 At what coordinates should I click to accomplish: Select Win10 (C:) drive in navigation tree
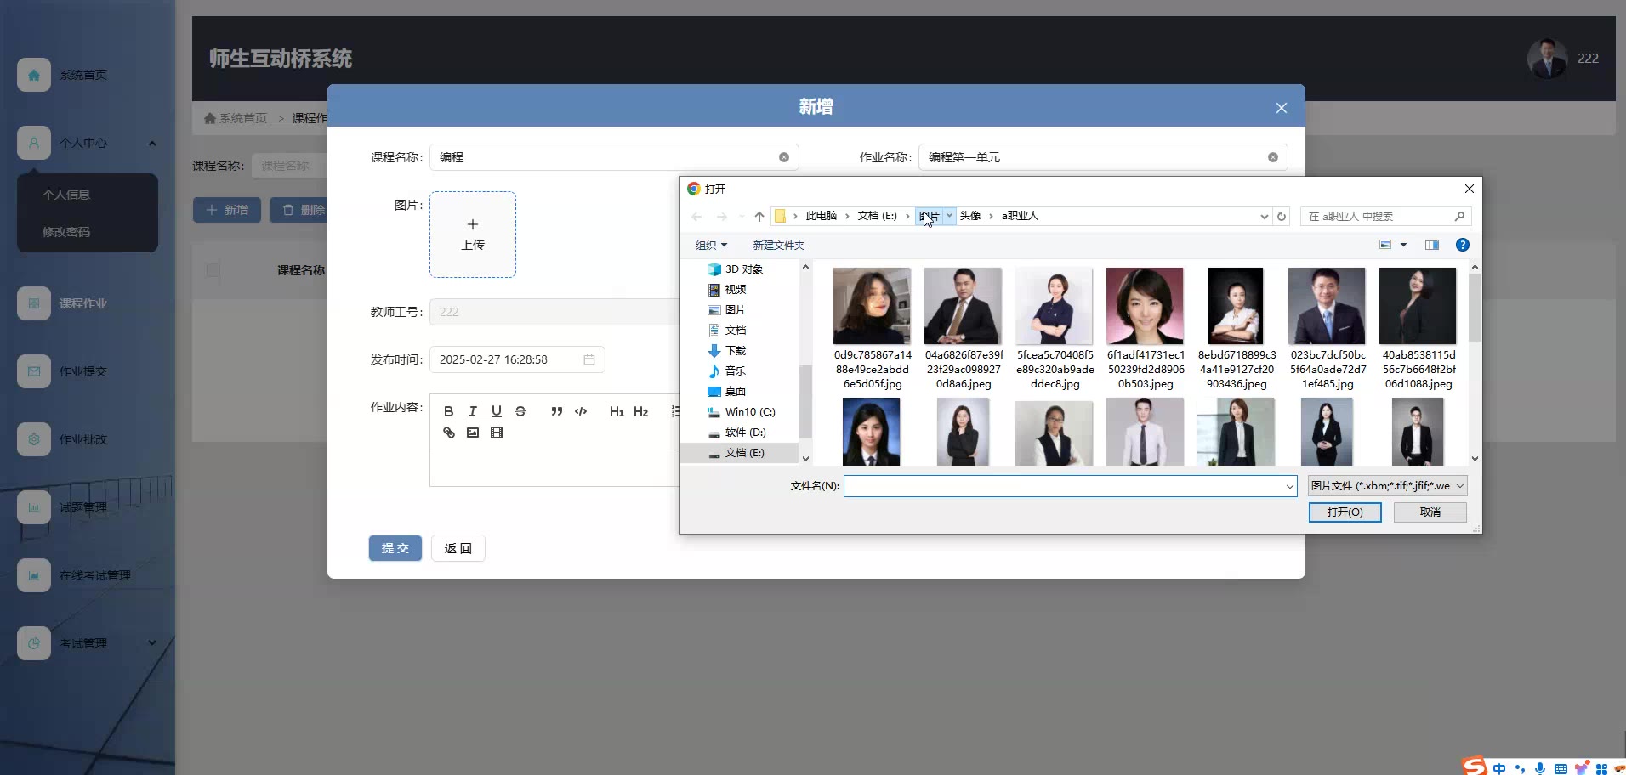[742, 412]
